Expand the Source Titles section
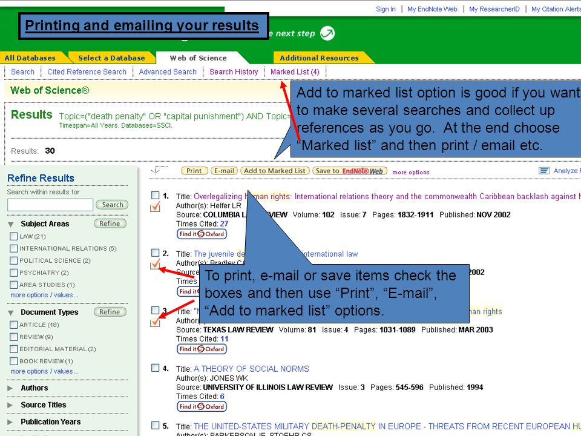Viewport: 581px width, 436px height. coord(10,405)
